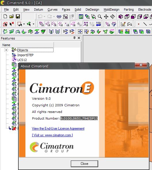Create a new file from the toolbar

coord(5,16)
